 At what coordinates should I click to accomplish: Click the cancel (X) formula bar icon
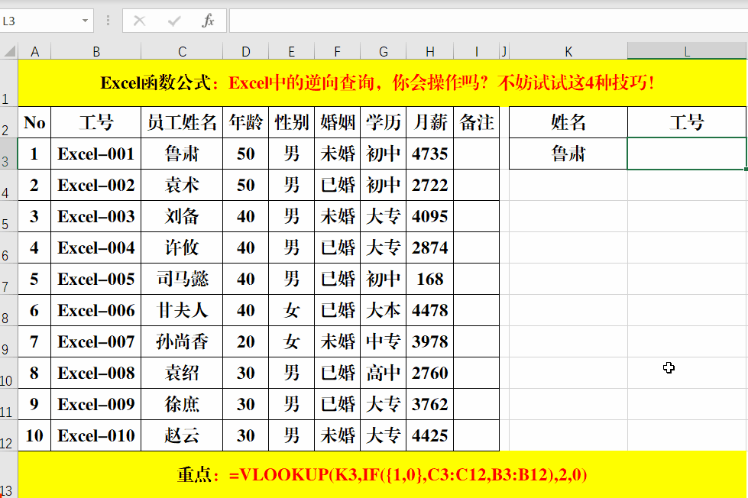tap(139, 21)
